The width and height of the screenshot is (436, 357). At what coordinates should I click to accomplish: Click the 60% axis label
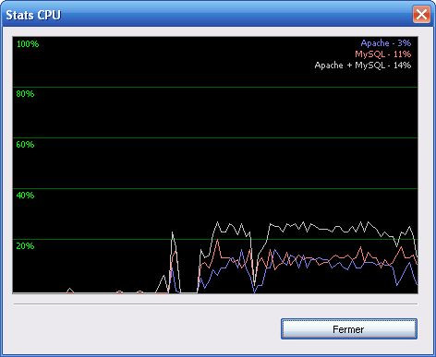pos(25,145)
